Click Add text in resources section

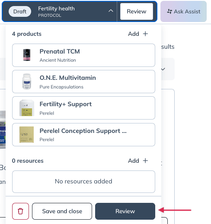pos(134,161)
